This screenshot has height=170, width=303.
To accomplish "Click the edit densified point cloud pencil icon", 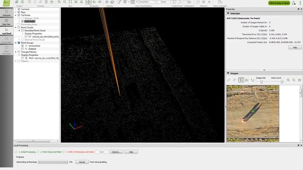I will click(119, 2).
